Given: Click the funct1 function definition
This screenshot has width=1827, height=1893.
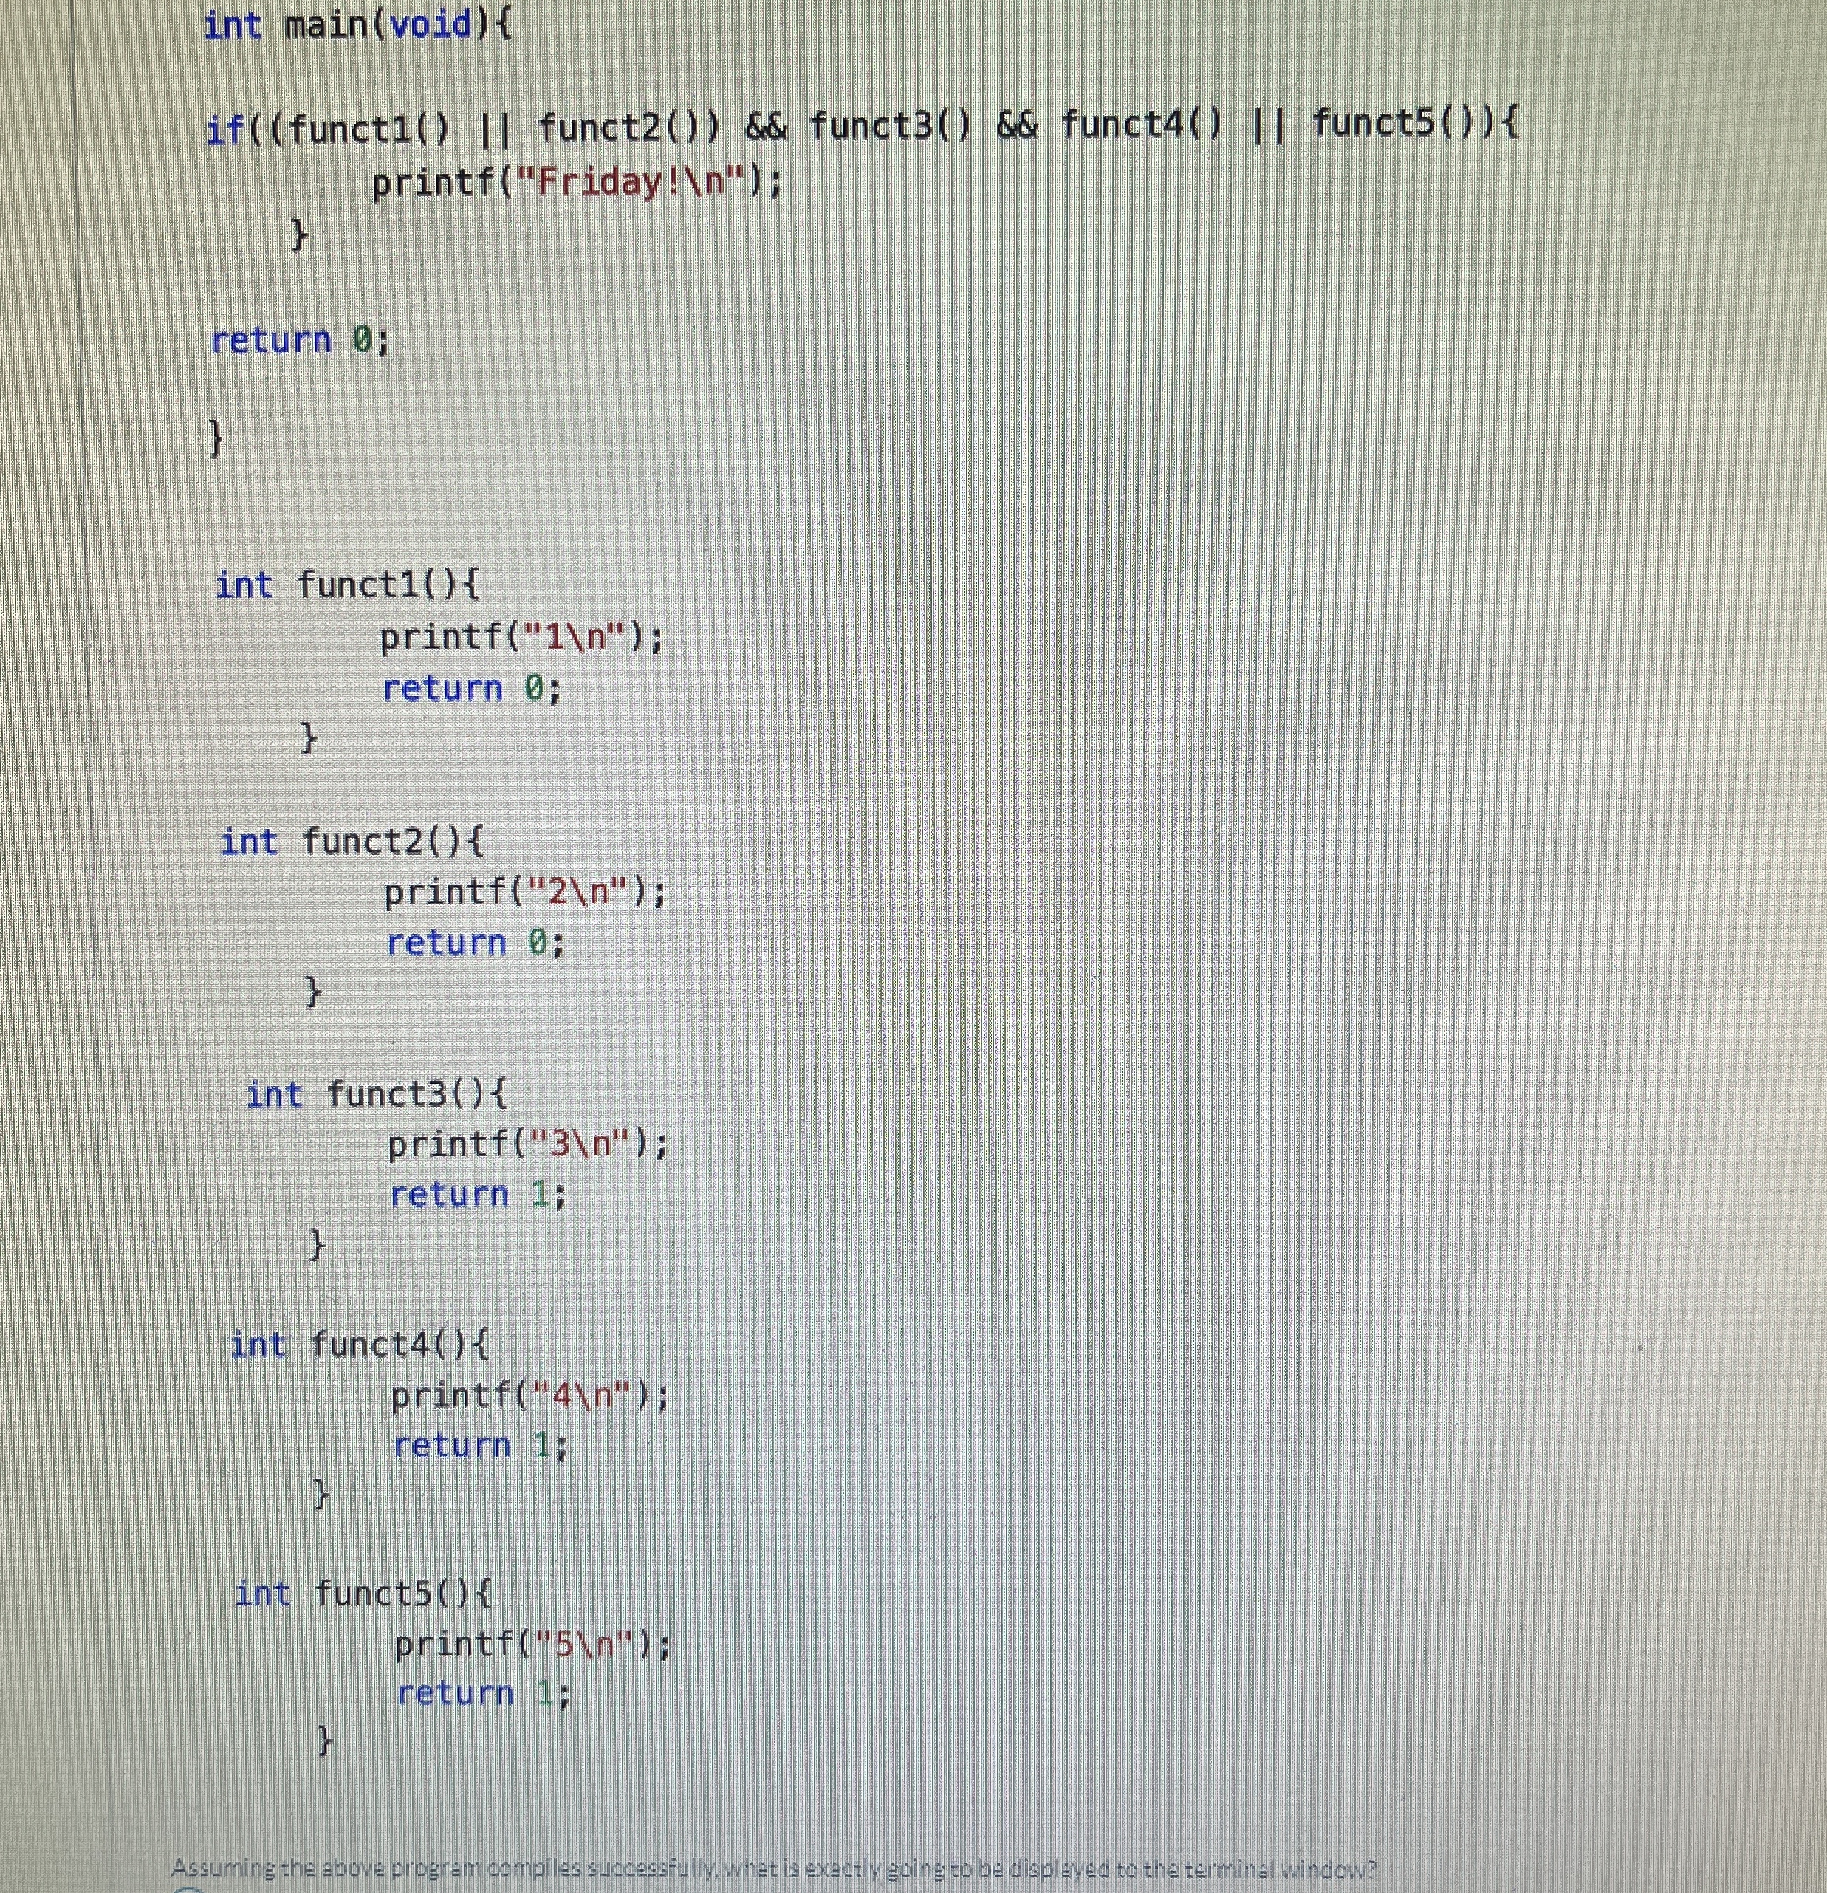Looking at the screenshot, I should (348, 583).
